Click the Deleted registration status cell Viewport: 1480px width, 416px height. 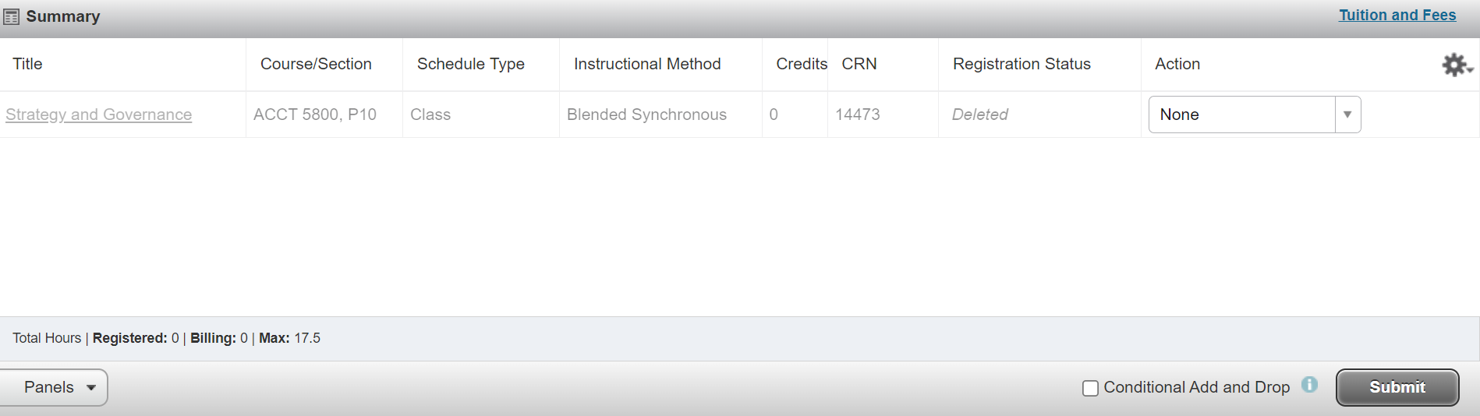point(979,115)
